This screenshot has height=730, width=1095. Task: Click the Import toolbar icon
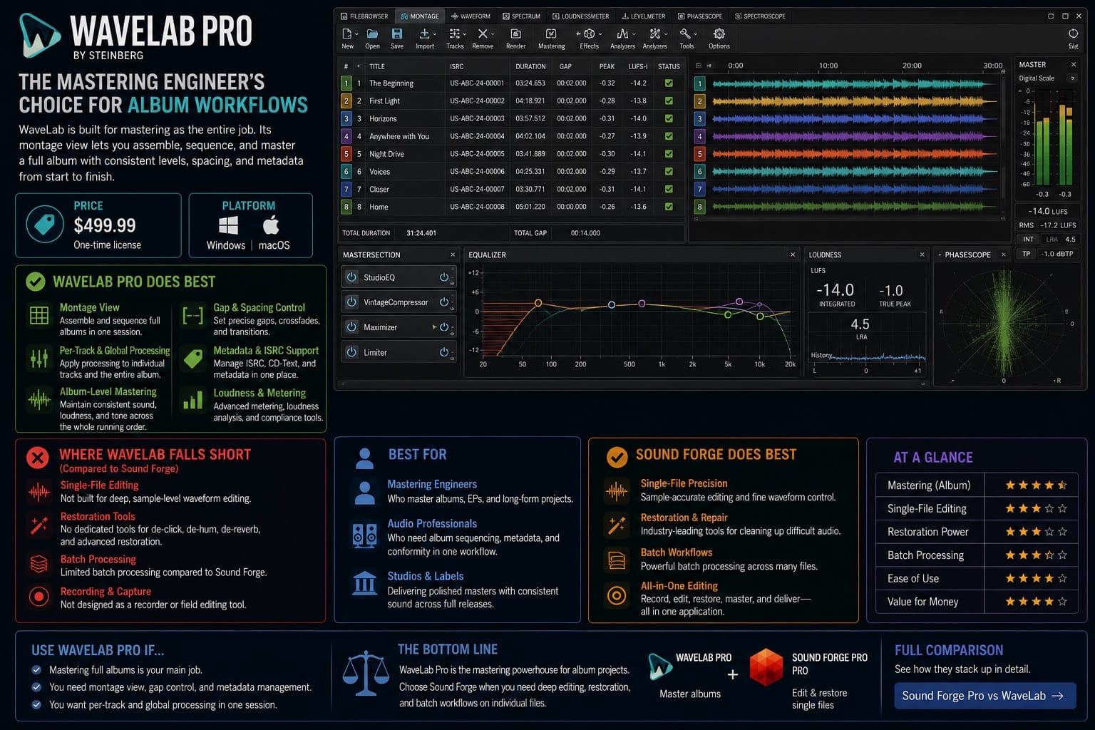pos(423,34)
